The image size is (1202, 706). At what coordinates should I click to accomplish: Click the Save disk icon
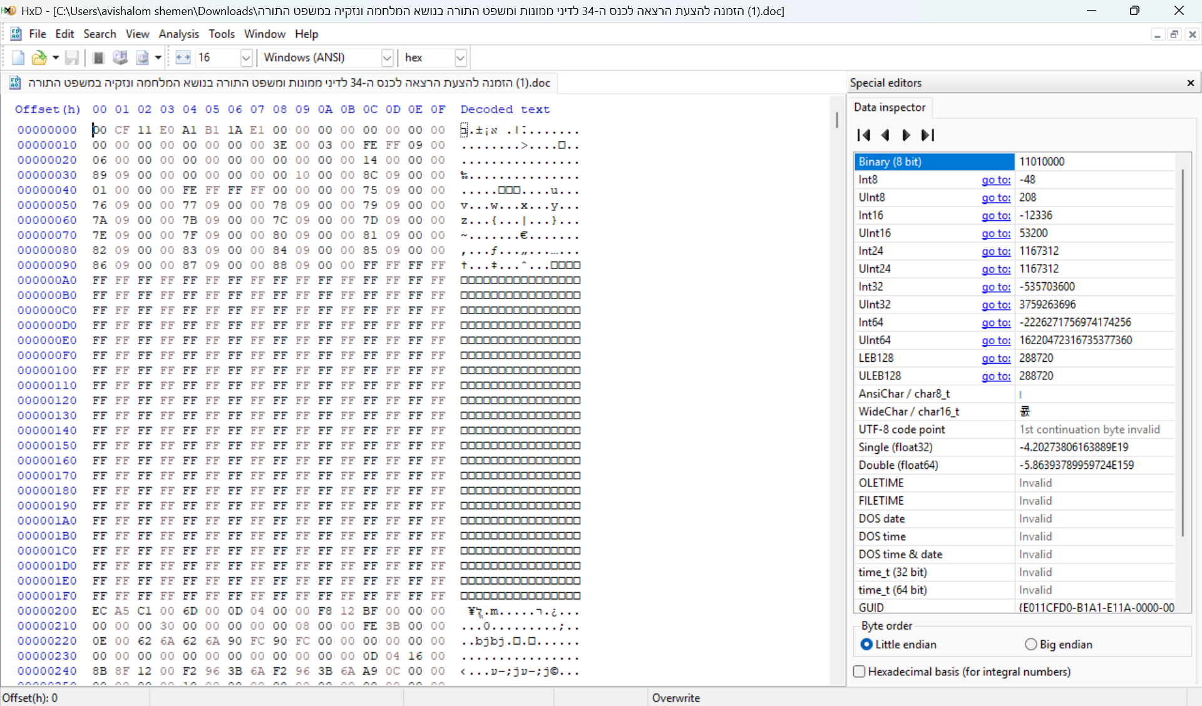[72, 58]
